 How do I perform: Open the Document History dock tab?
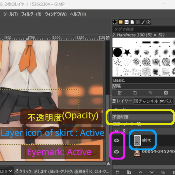[x=132, y=22]
